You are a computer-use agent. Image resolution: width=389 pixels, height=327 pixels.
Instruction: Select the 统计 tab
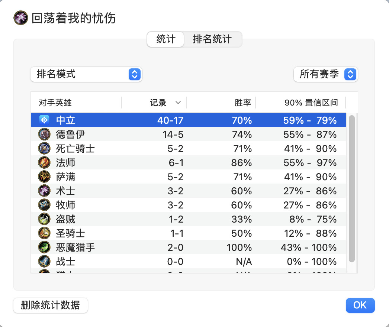click(166, 39)
